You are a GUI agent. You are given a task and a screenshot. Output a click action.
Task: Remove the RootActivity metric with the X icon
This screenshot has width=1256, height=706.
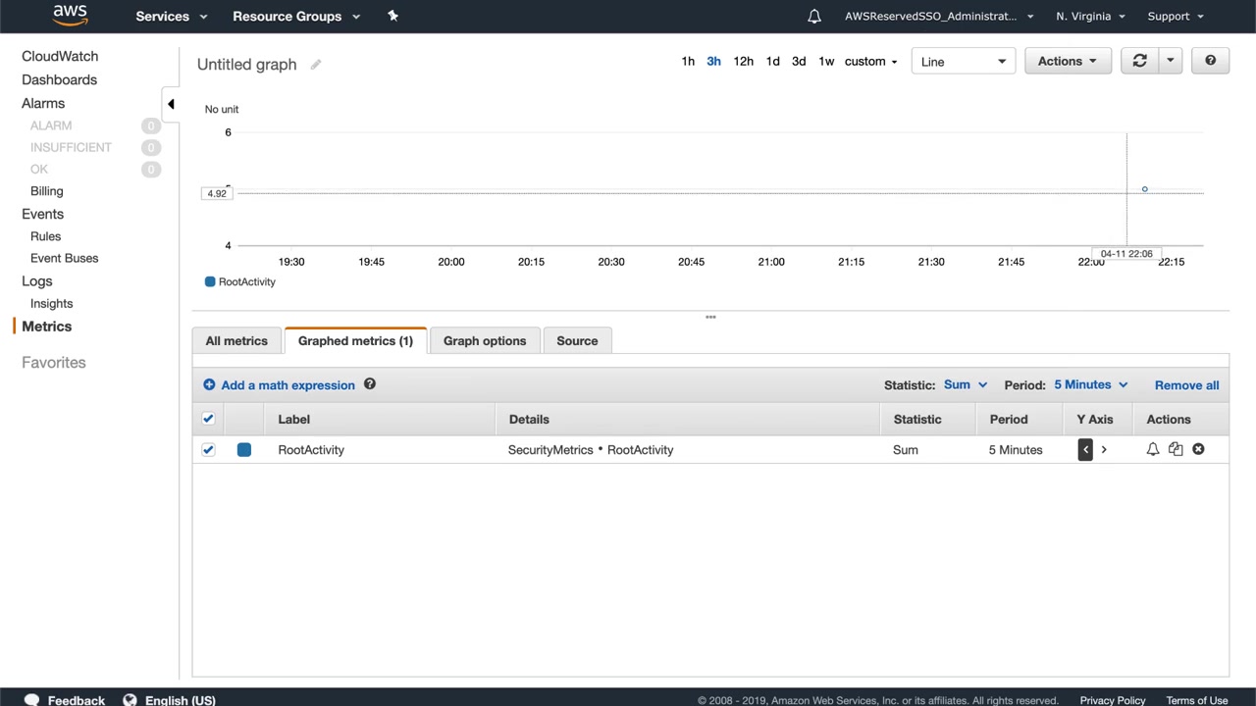click(x=1198, y=449)
